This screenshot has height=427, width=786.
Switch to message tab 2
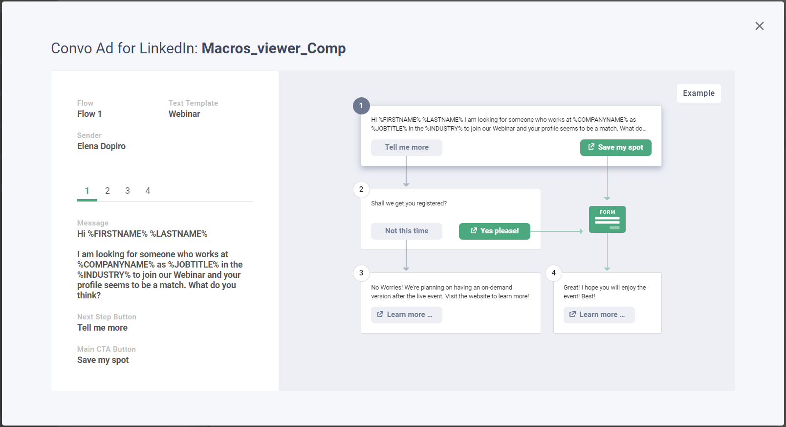pyautogui.click(x=108, y=191)
